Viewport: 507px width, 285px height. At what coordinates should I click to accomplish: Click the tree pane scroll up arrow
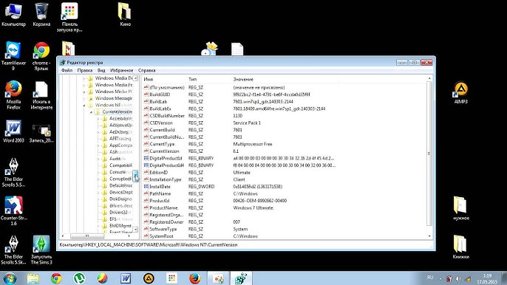pos(135,78)
